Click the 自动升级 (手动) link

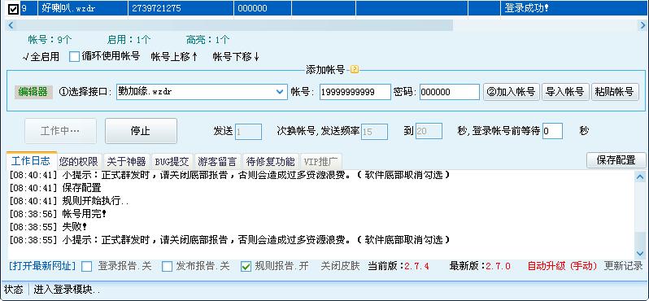tap(563, 266)
